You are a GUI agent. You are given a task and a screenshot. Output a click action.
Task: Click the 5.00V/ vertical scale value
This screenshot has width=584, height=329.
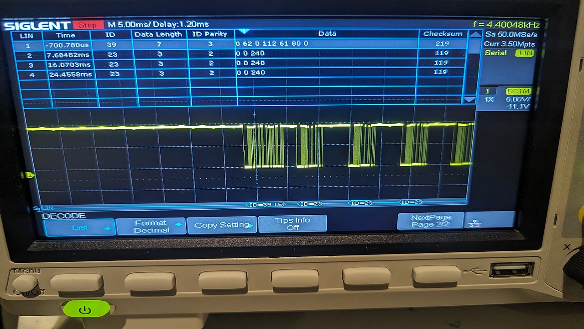tap(519, 99)
